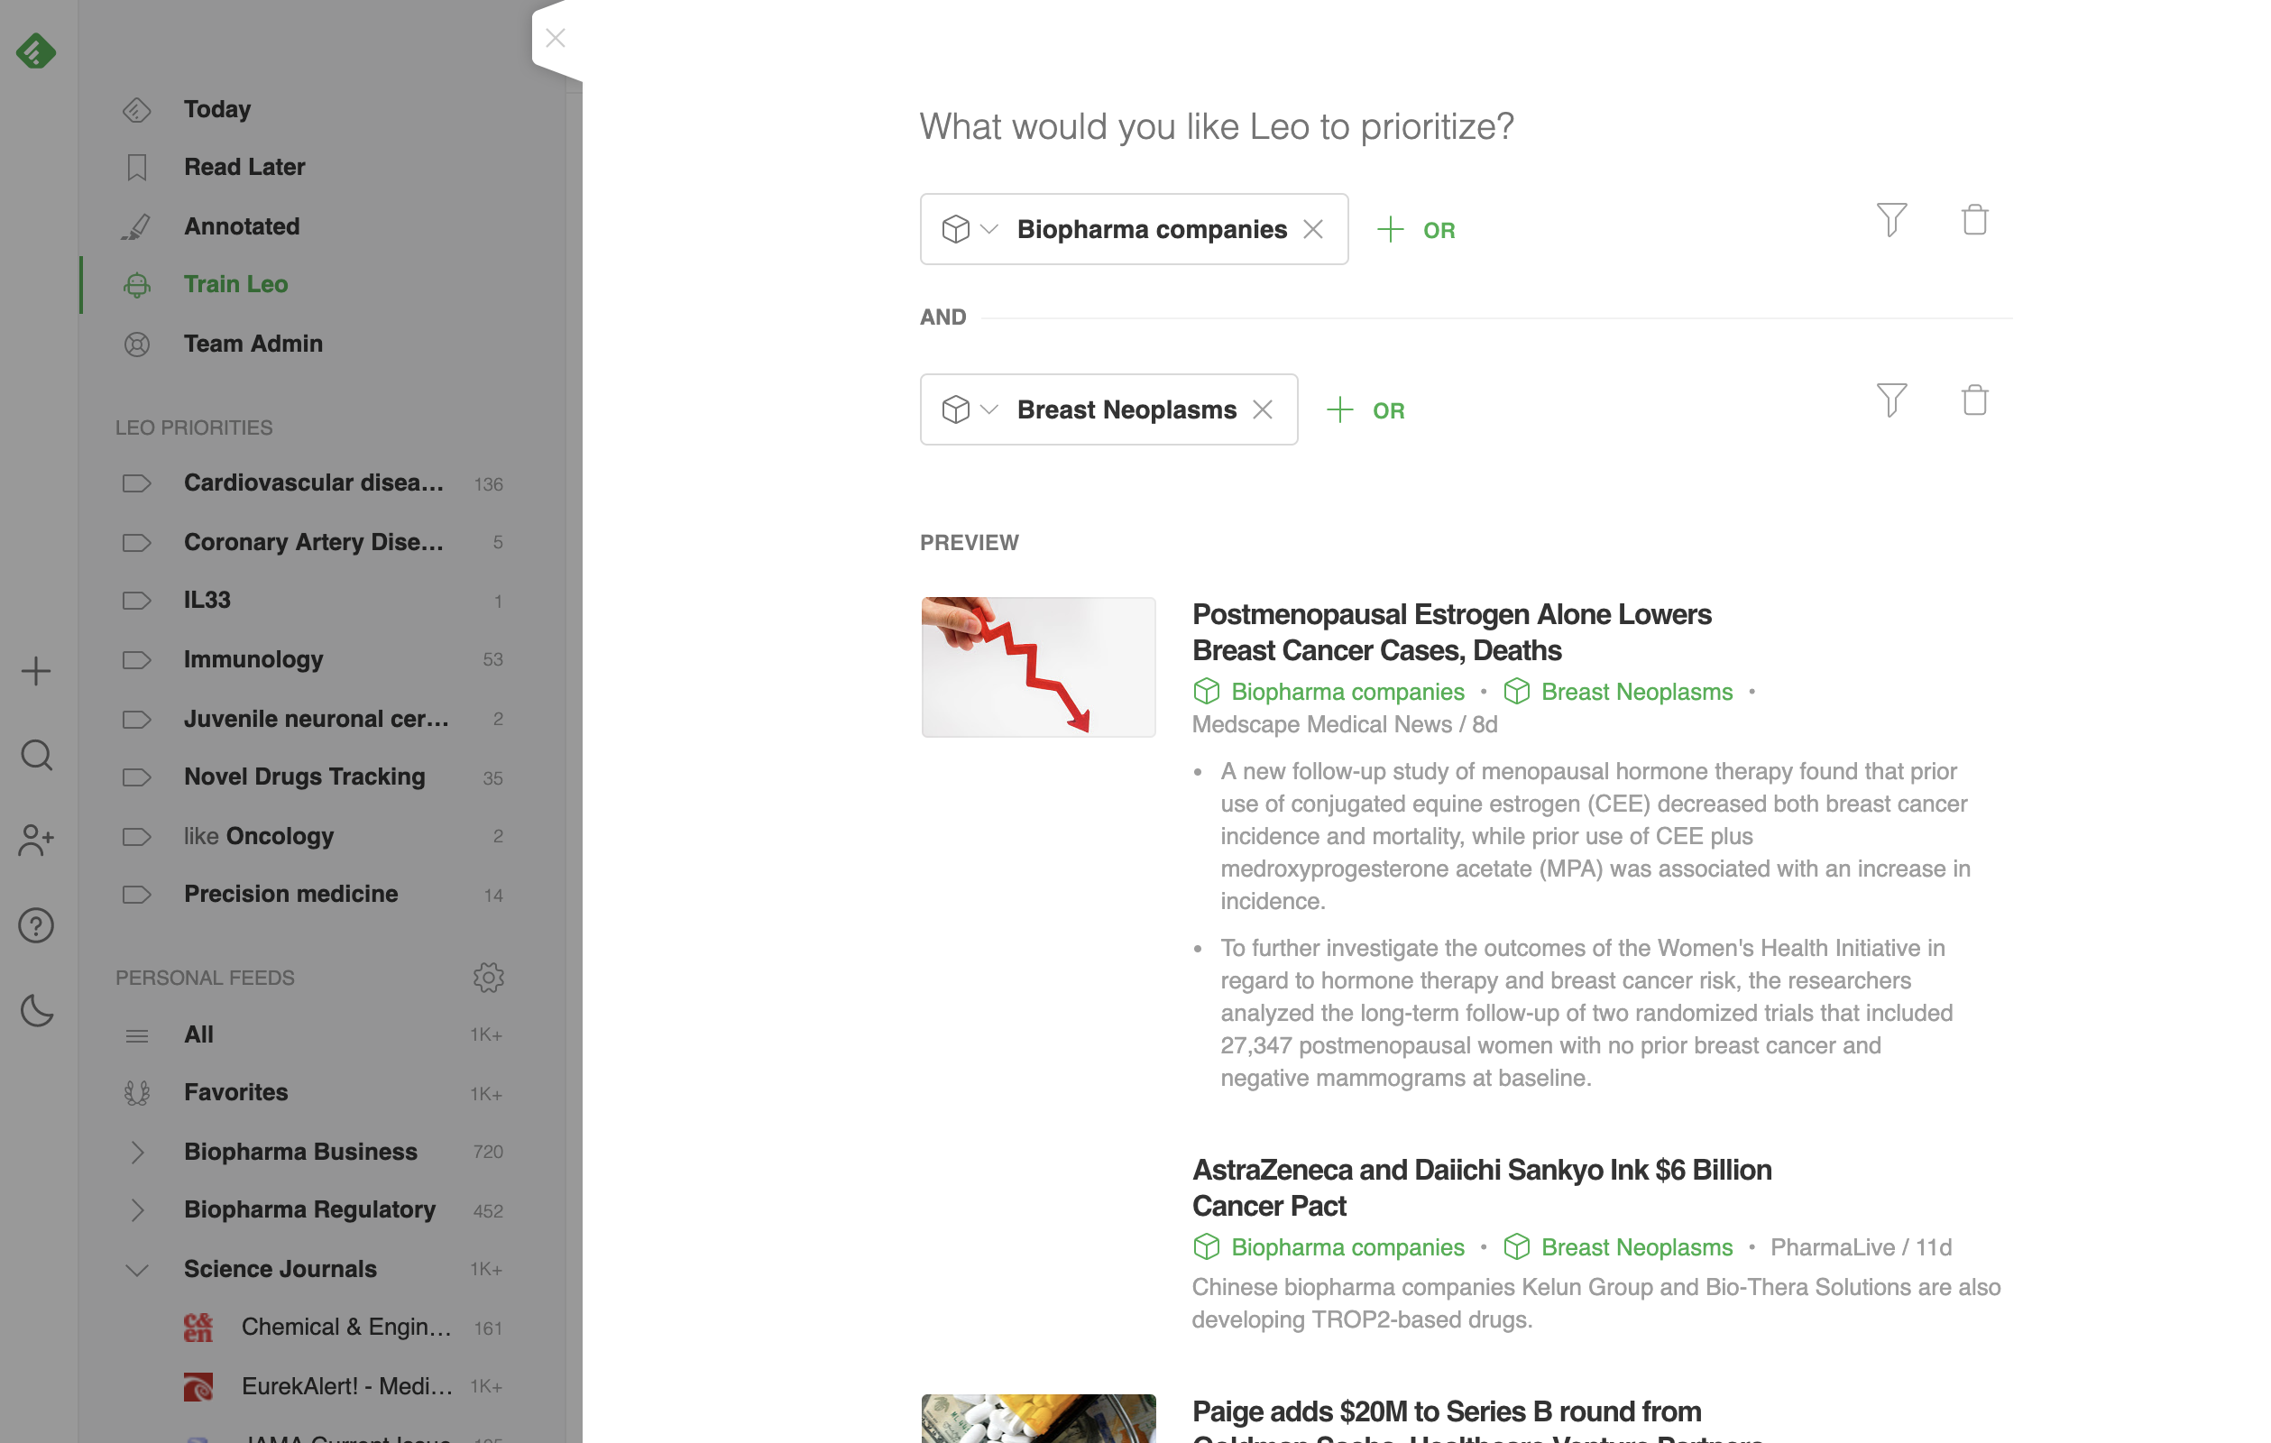2271x1443 pixels.
Task: Click the Feedly logo icon
Action: 36,51
